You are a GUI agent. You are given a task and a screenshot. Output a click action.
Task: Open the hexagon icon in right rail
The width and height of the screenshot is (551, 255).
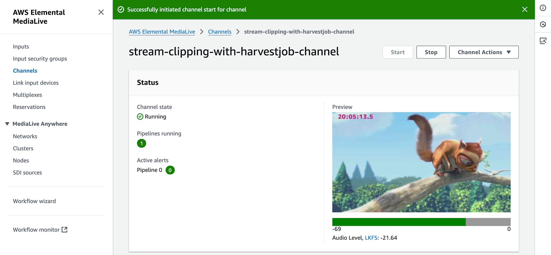(x=543, y=25)
